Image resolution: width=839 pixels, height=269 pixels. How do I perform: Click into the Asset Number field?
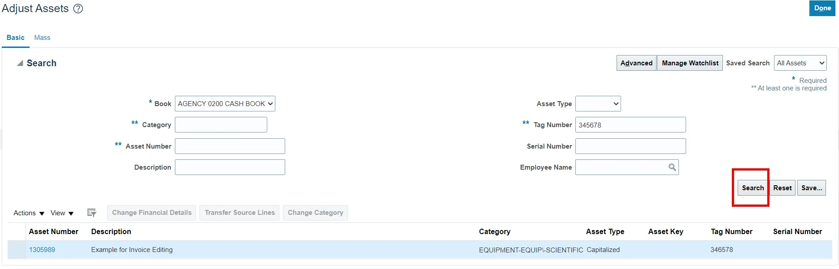tap(230, 146)
